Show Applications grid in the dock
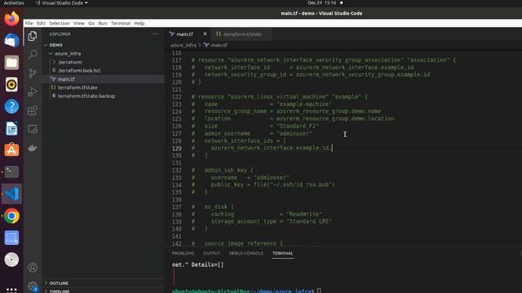Screen dimensions: 522x293 11,290
